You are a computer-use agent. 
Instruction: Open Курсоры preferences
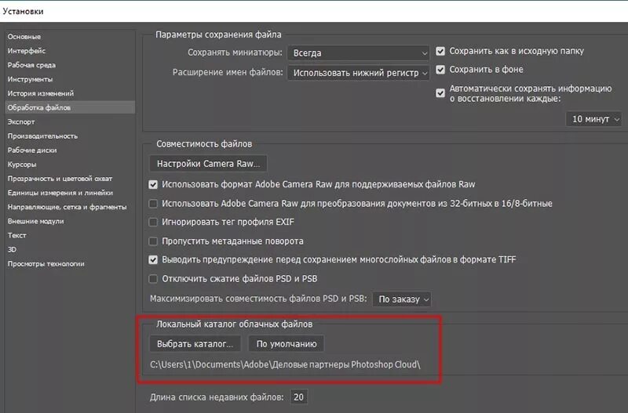tap(22, 165)
